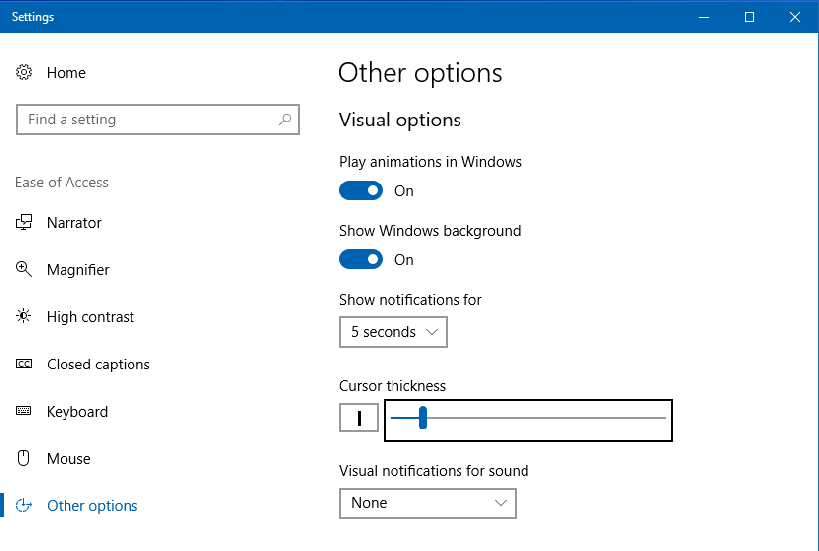
Task: Click the cursor thickness preview box
Action: click(359, 418)
